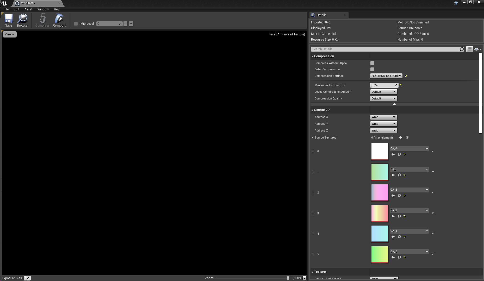
Task: Use the arrow to assign selected asset to CA_0
Action: coord(393,154)
